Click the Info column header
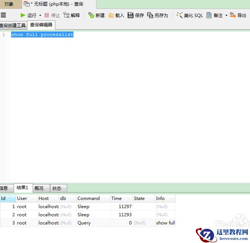The image size is (250, 243). click(165, 198)
